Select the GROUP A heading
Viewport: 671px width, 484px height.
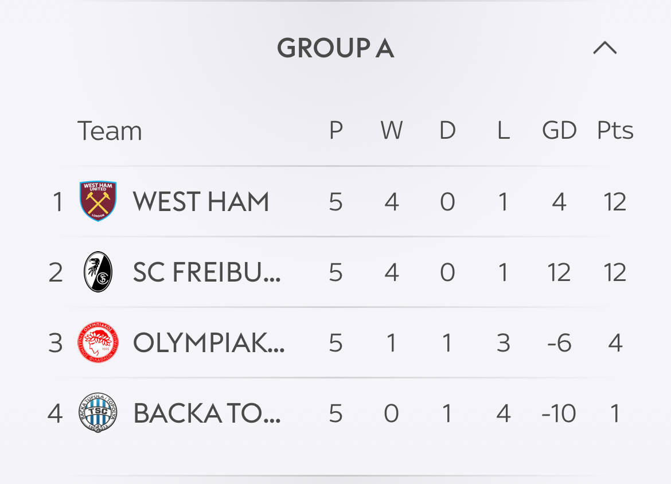pos(335,48)
